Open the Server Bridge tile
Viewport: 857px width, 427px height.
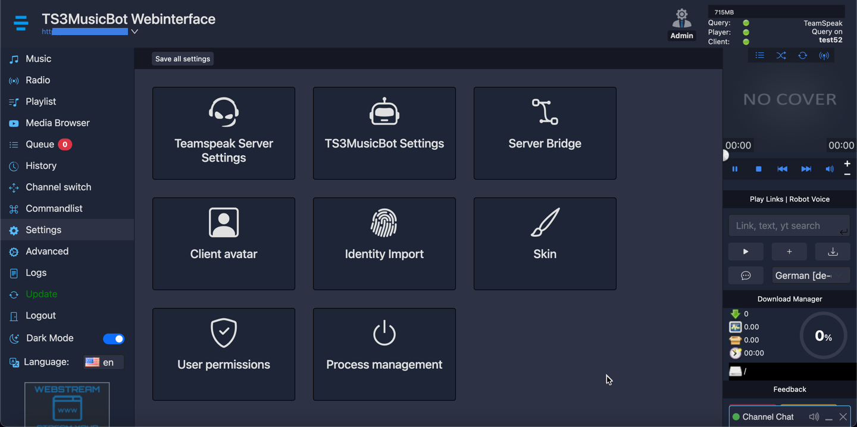545,133
